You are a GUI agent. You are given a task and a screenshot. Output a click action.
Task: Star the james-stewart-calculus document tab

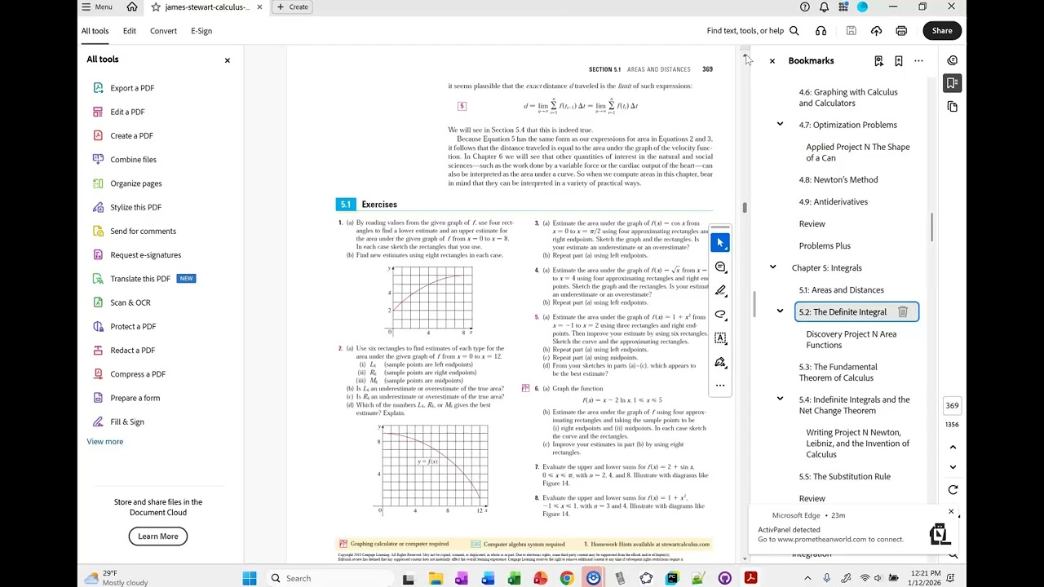pyautogui.click(x=155, y=7)
